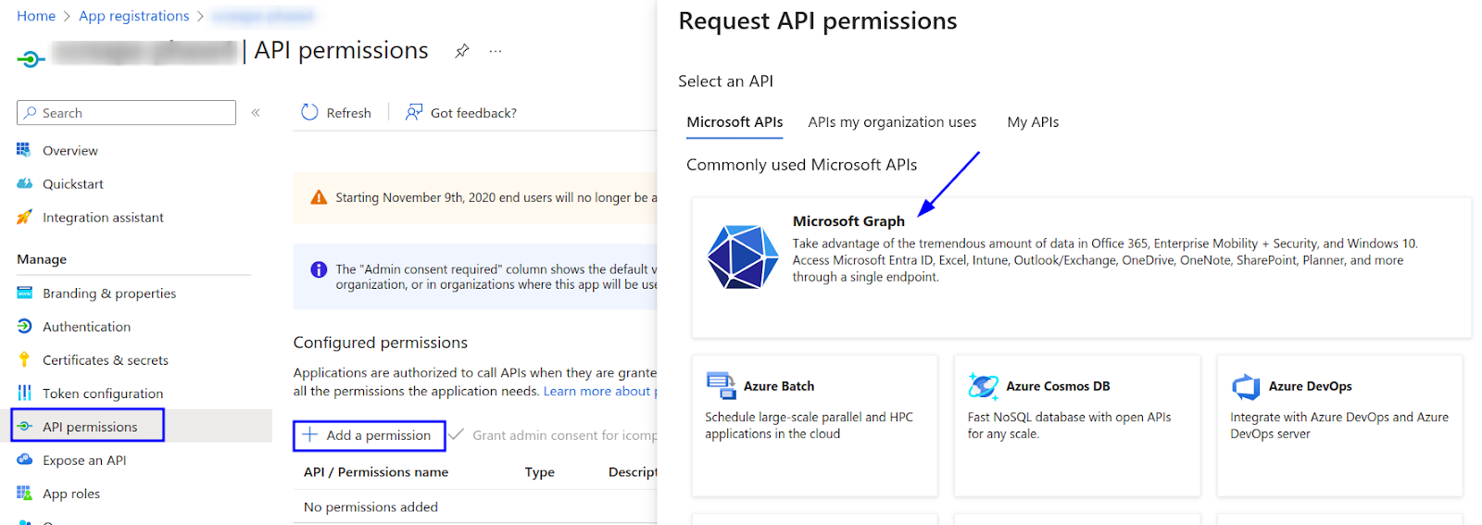Click the Certificates & secrets key icon
Screen dimensions: 1482x525
(x=24, y=359)
